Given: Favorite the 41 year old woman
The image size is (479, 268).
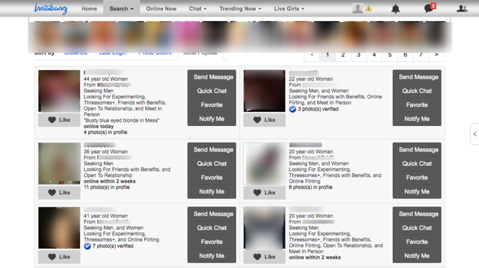Looking at the screenshot, I should tap(212, 242).
